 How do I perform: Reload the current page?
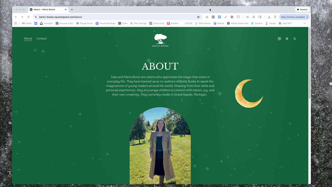(x=28, y=17)
